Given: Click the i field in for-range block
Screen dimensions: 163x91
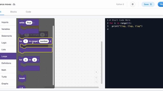Looking at the screenshot, I should pyautogui.click(x=25, y=41).
